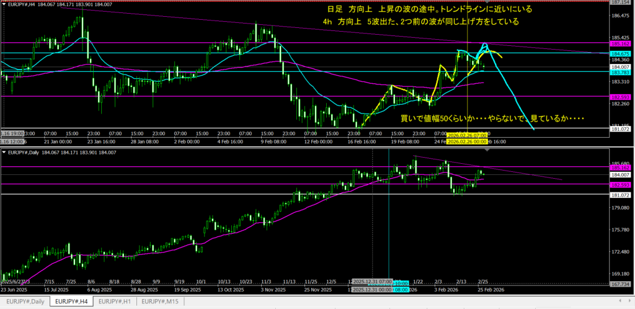The image size is (635, 309).
Task: Click the triangle beside the EURJPY#,H4 chart title
Action: coord(4,6)
